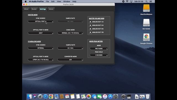Viewport: 177px width, 100px height.
Task: Open Calendar showing 14 in dock
Action: (67, 96)
